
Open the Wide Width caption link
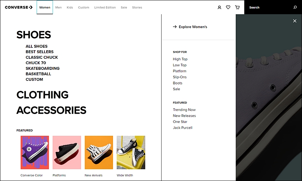pyautogui.click(x=125, y=175)
